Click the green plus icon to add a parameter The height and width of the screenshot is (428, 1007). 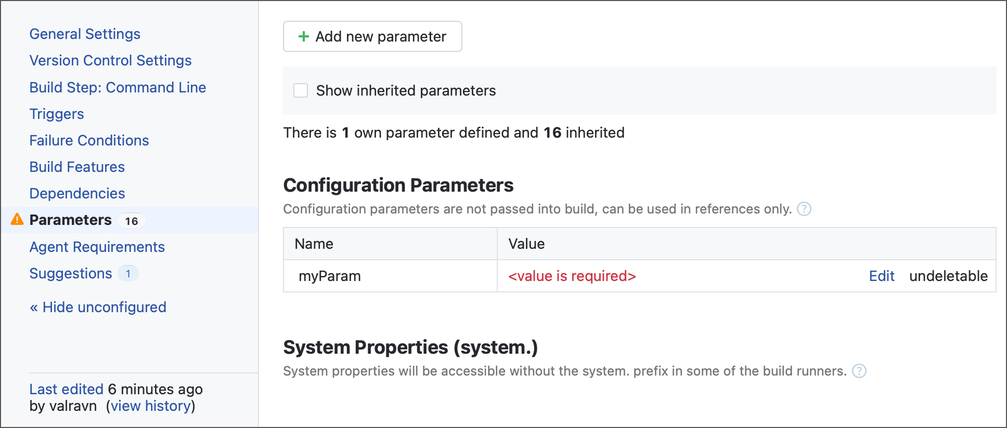[x=303, y=36]
